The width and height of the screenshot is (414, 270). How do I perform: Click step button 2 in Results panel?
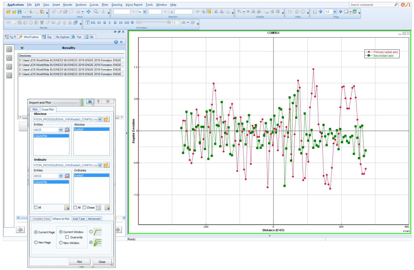[9, 58]
